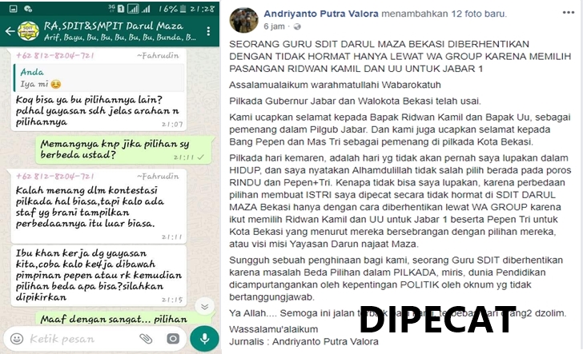Tap the emoji icon in message field
This screenshot has width=583, height=354.
pos(17,338)
